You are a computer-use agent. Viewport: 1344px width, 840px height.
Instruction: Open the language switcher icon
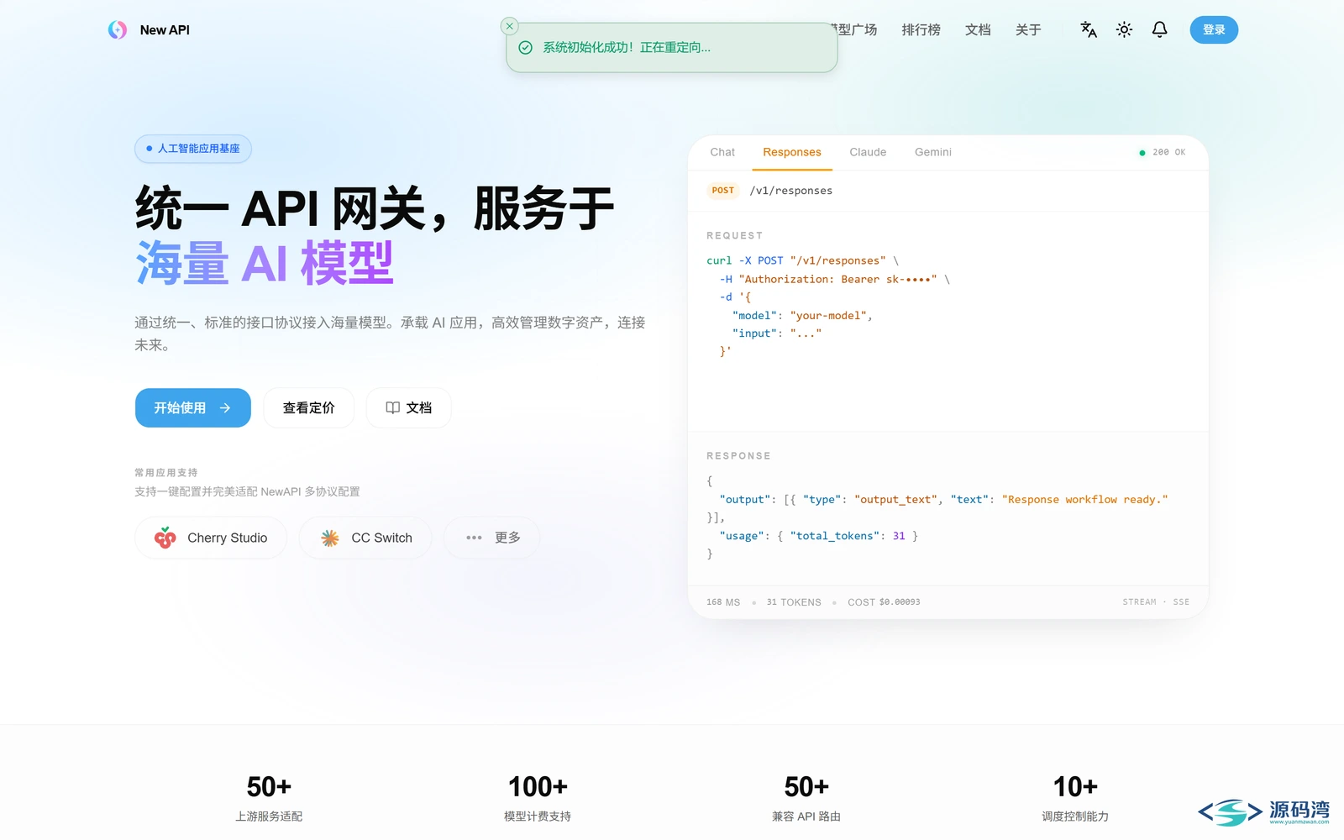click(1089, 29)
